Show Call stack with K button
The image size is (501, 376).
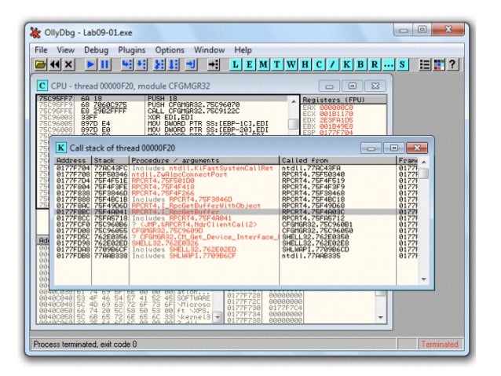click(x=346, y=64)
